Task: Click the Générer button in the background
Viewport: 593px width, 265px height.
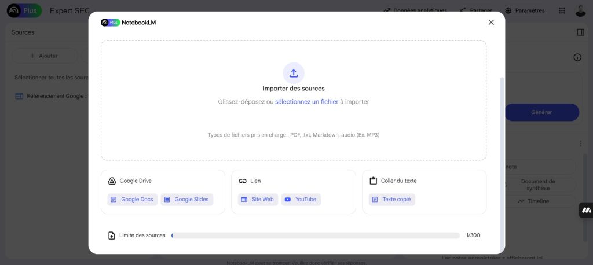Action: [541, 112]
